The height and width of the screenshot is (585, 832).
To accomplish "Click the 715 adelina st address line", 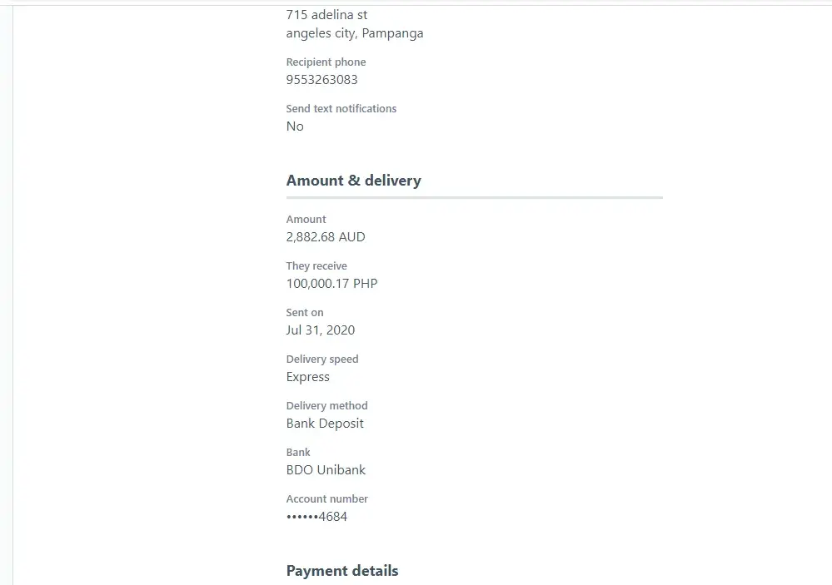I will (326, 15).
